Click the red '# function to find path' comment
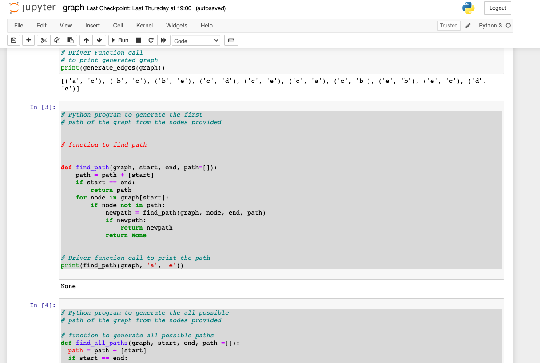The image size is (540, 363). click(104, 145)
